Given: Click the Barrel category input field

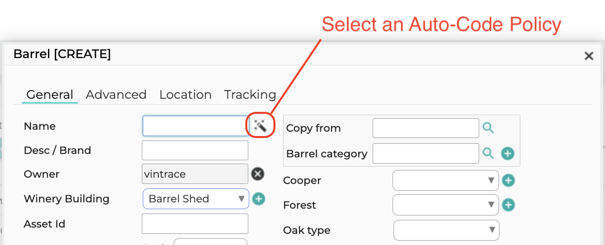Looking at the screenshot, I should [426, 153].
